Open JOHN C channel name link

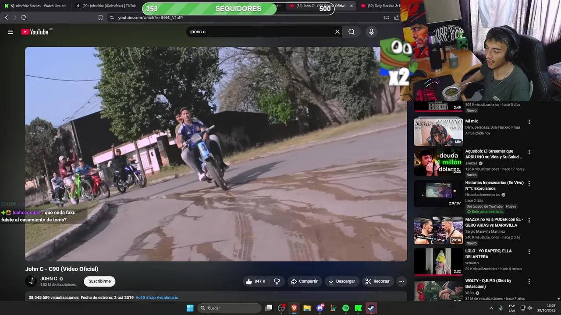pos(49,279)
